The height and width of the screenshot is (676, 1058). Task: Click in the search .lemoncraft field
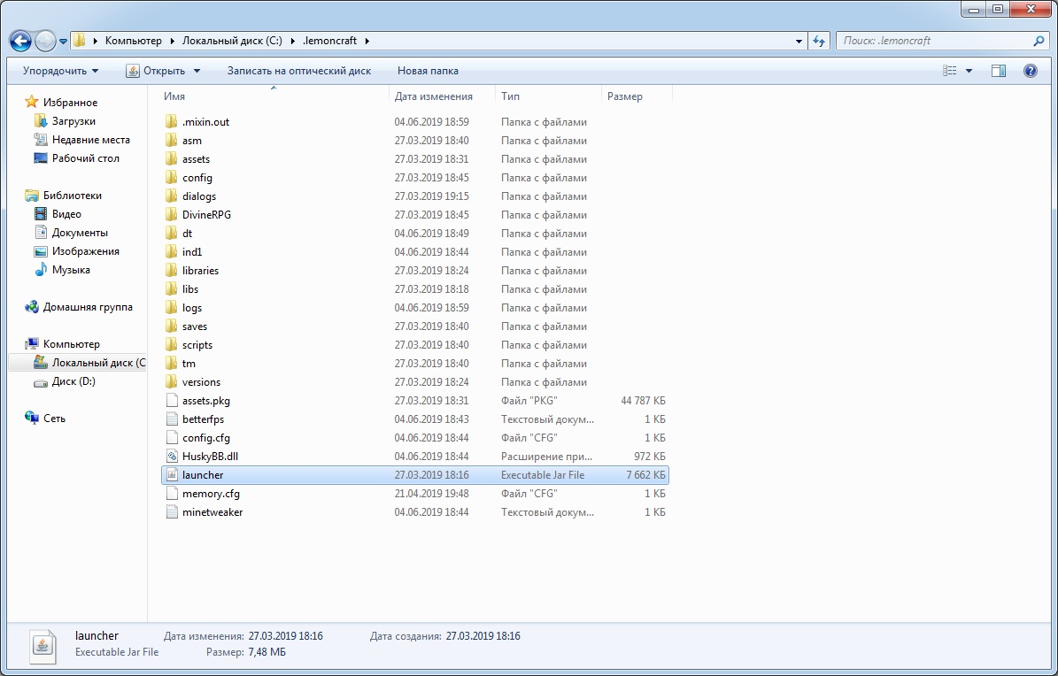(934, 41)
